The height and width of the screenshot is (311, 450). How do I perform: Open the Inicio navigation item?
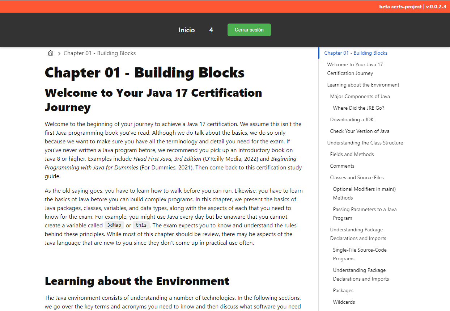click(187, 30)
